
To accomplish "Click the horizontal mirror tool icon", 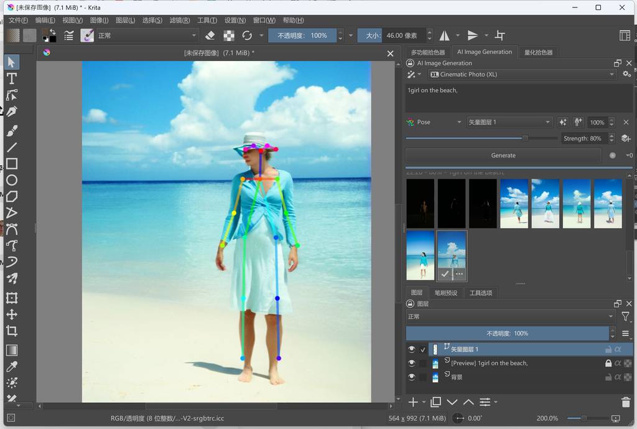I will (x=445, y=35).
